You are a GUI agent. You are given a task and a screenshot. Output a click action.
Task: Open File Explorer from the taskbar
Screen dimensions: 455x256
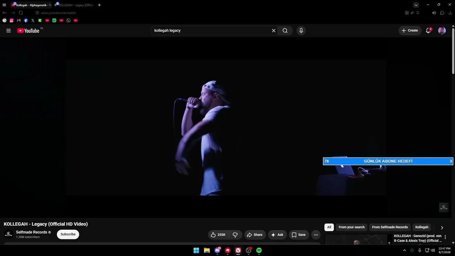[x=207, y=250]
